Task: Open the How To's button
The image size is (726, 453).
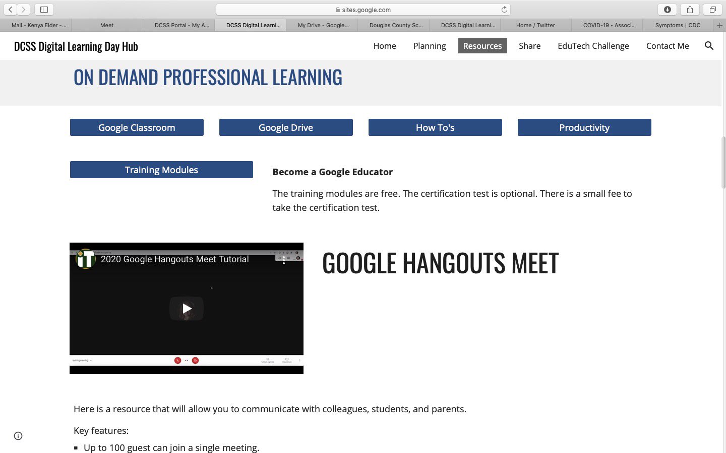Action: point(435,127)
